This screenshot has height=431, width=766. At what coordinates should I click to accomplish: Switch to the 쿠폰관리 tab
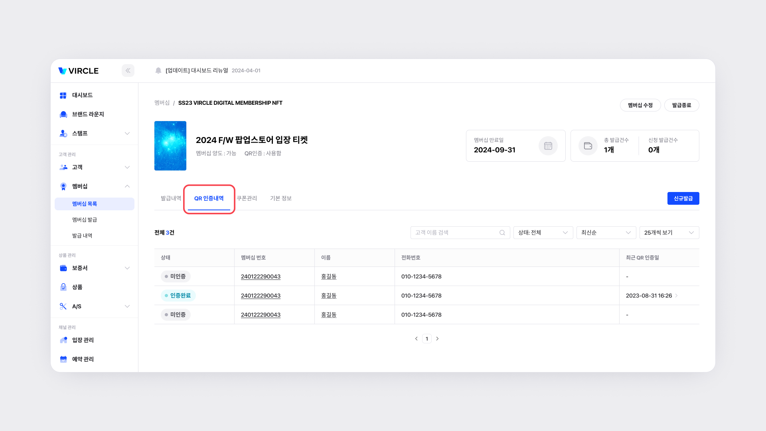pyautogui.click(x=247, y=198)
